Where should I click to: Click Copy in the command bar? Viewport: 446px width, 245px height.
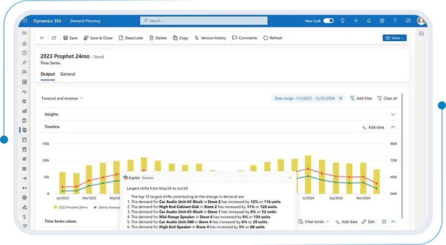(180, 38)
